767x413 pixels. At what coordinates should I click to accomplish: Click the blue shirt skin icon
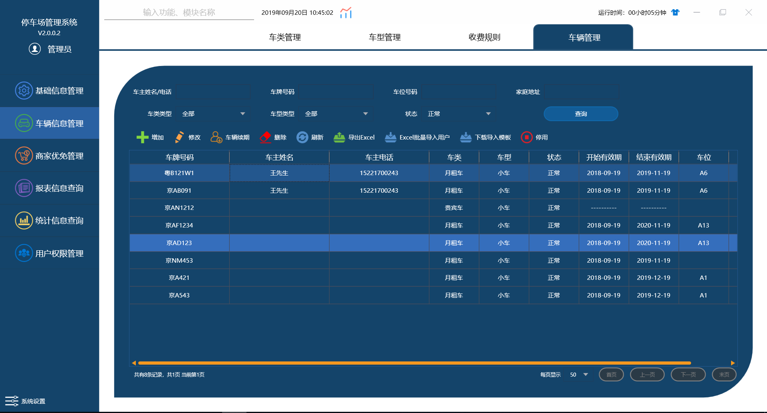pyautogui.click(x=675, y=12)
